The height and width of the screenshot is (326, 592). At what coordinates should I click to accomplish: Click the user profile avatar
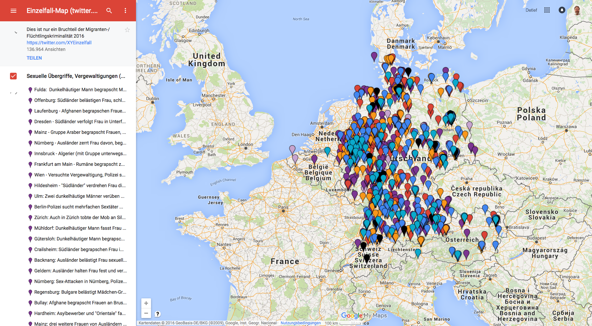(x=577, y=10)
